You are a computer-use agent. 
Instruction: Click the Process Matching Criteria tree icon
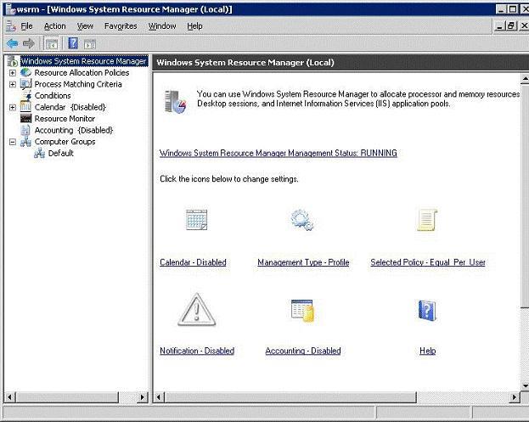25,84
